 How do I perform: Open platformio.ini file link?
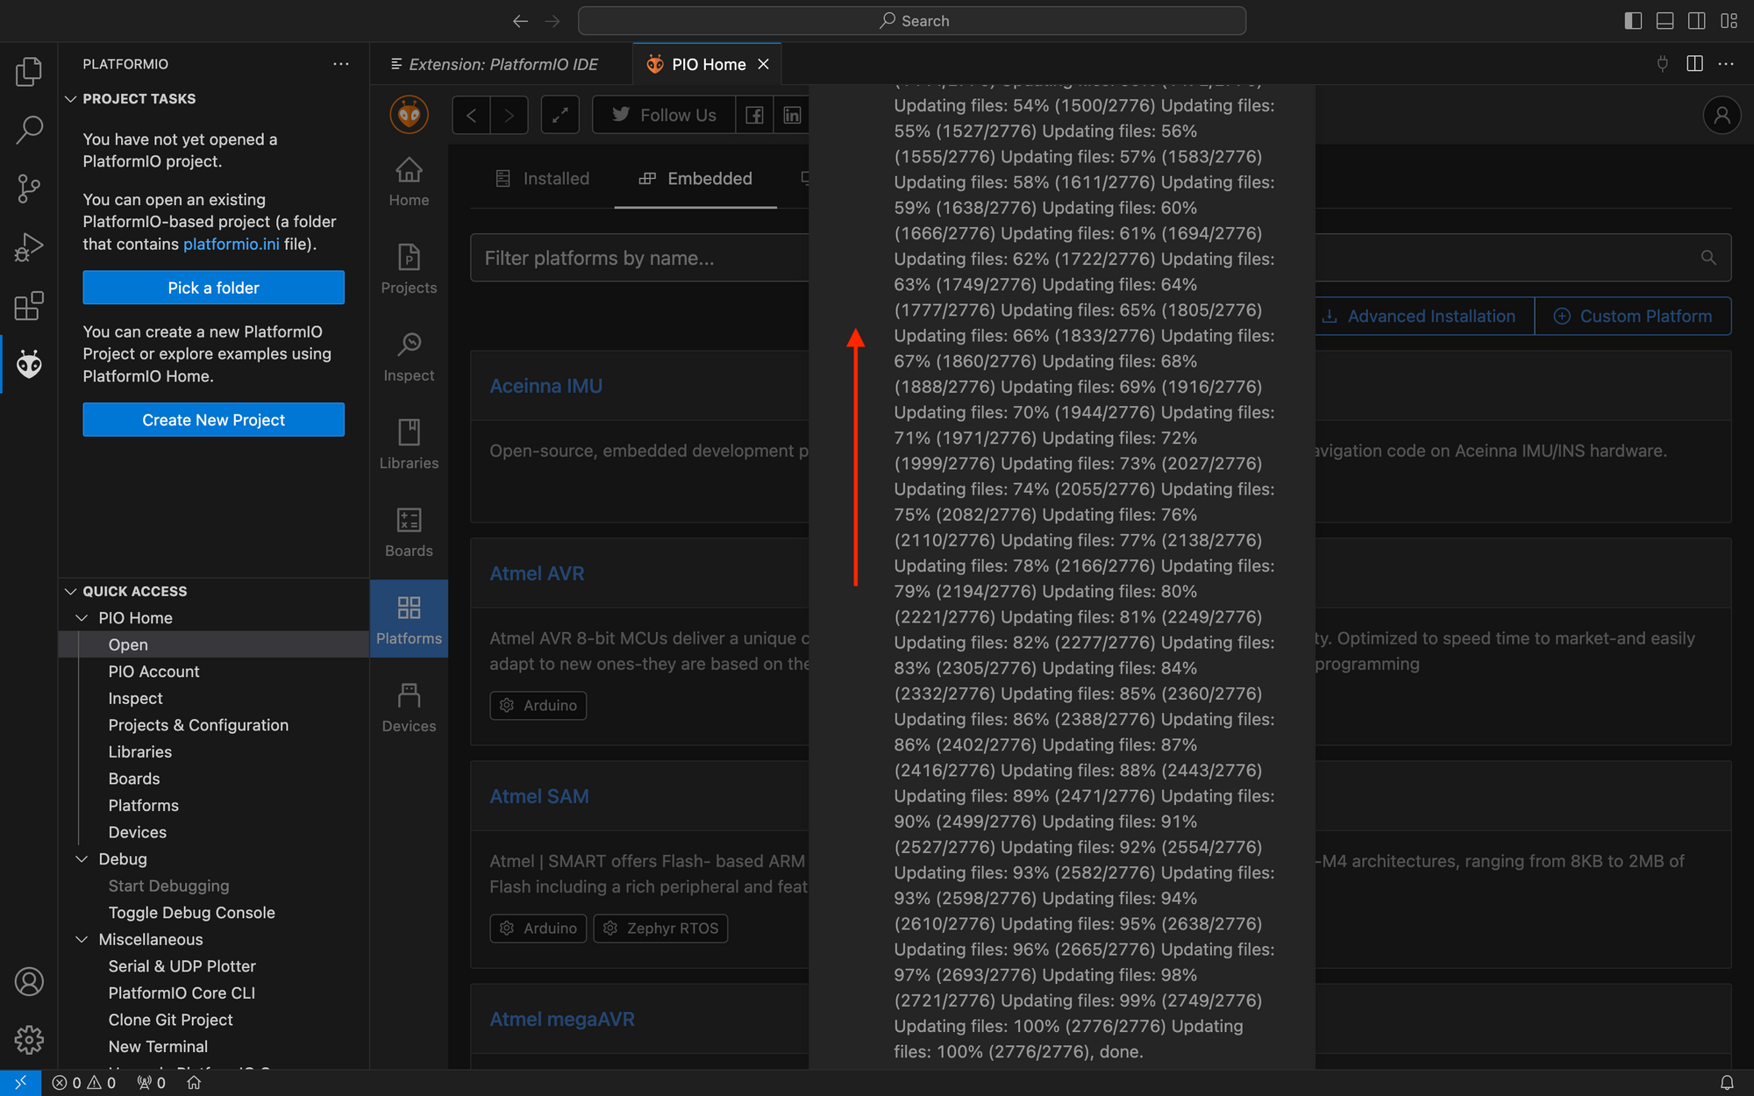tap(231, 242)
